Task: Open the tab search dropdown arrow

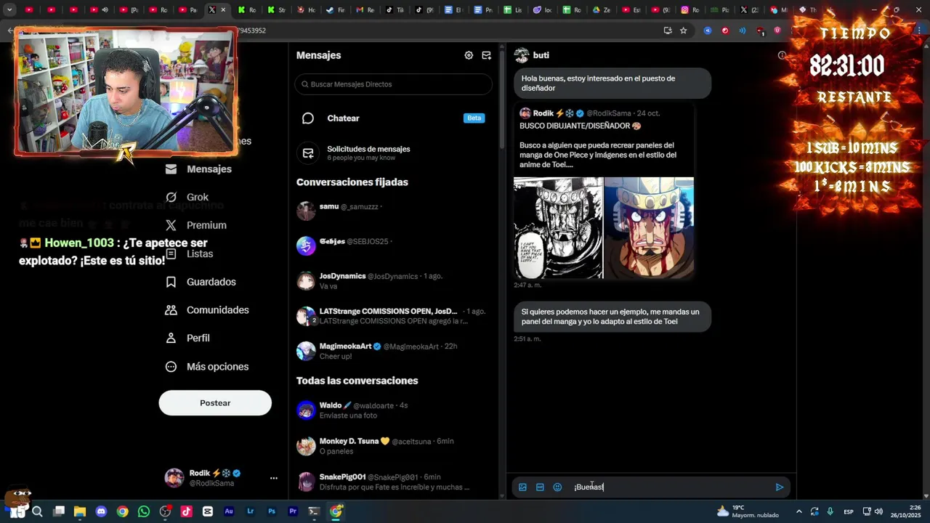Action: point(9,10)
